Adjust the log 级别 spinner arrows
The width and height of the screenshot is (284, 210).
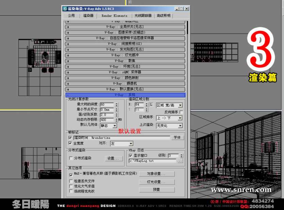[x=181, y=156]
